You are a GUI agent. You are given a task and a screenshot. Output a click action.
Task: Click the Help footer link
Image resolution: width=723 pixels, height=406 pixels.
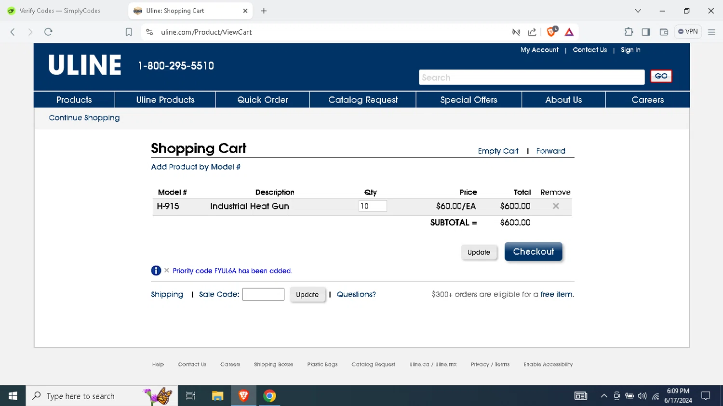coord(158,365)
